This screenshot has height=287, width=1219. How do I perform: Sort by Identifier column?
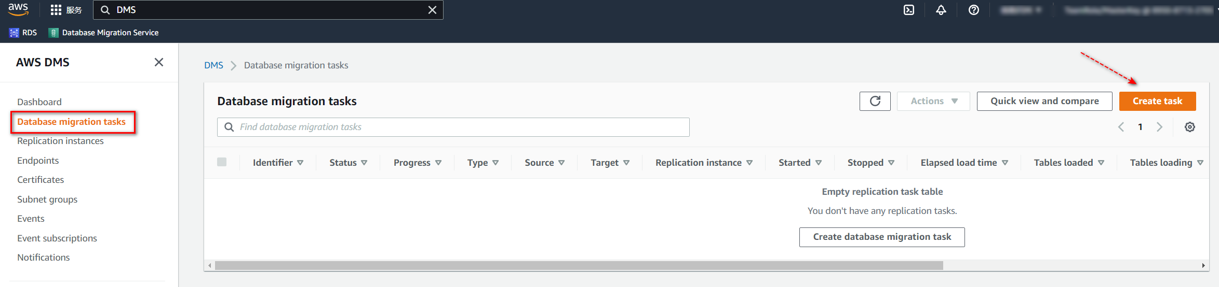(278, 163)
